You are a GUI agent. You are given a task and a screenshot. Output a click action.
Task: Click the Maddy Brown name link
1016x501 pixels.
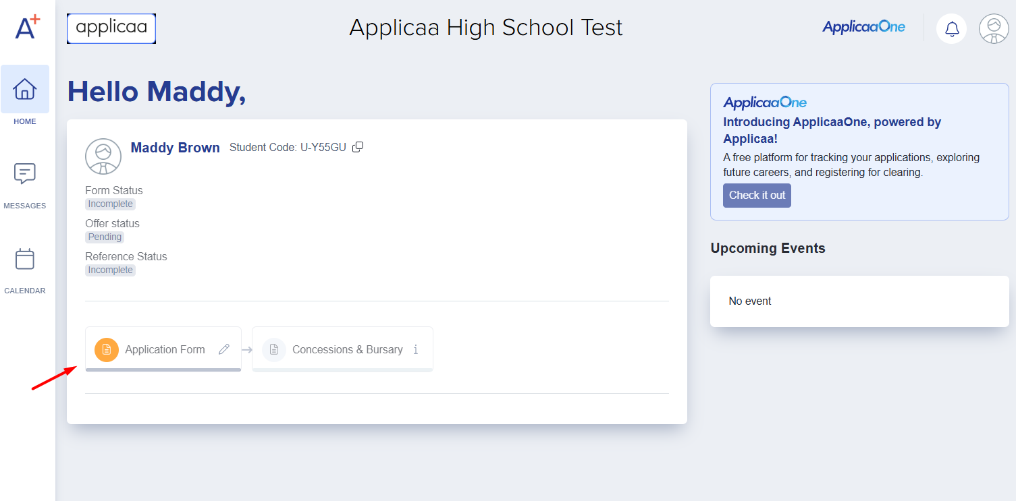(175, 148)
